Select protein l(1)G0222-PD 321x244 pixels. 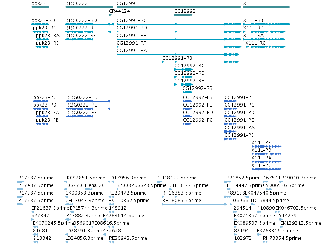click(x=88, y=101)
